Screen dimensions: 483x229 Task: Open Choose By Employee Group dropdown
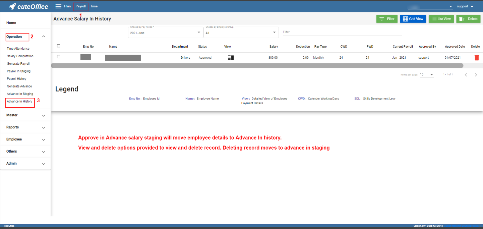(241, 33)
